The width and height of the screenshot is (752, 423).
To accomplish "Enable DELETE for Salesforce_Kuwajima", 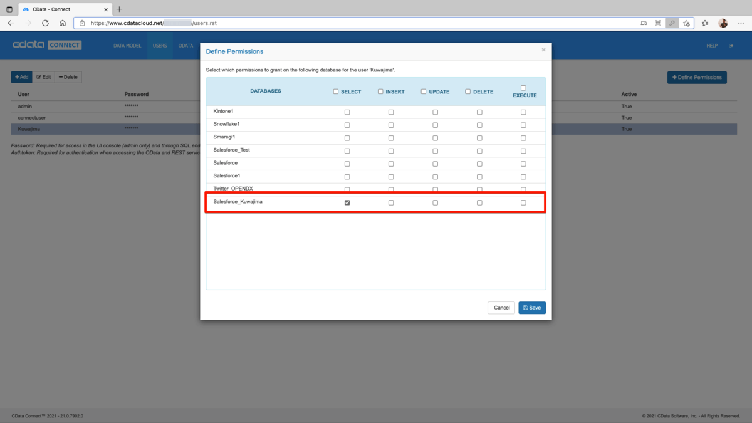I will pyautogui.click(x=479, y=202).
